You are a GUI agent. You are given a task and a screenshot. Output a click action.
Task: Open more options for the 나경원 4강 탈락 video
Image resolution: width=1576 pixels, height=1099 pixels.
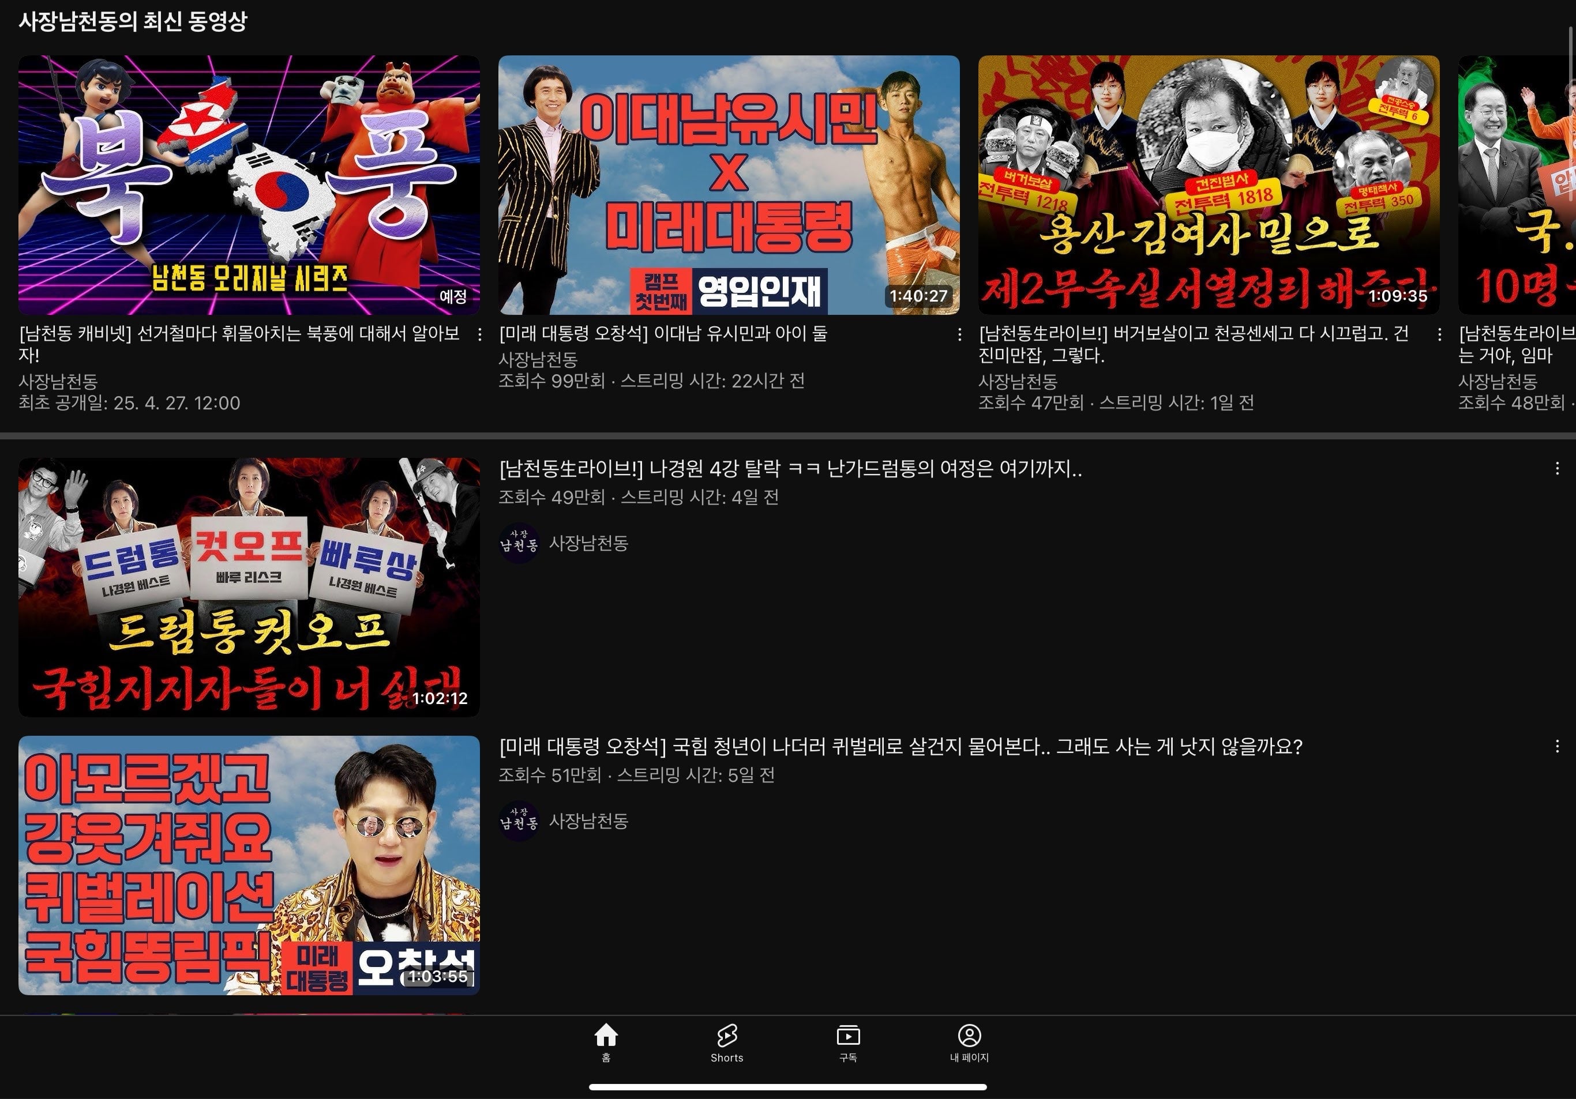pos(1557,468)
